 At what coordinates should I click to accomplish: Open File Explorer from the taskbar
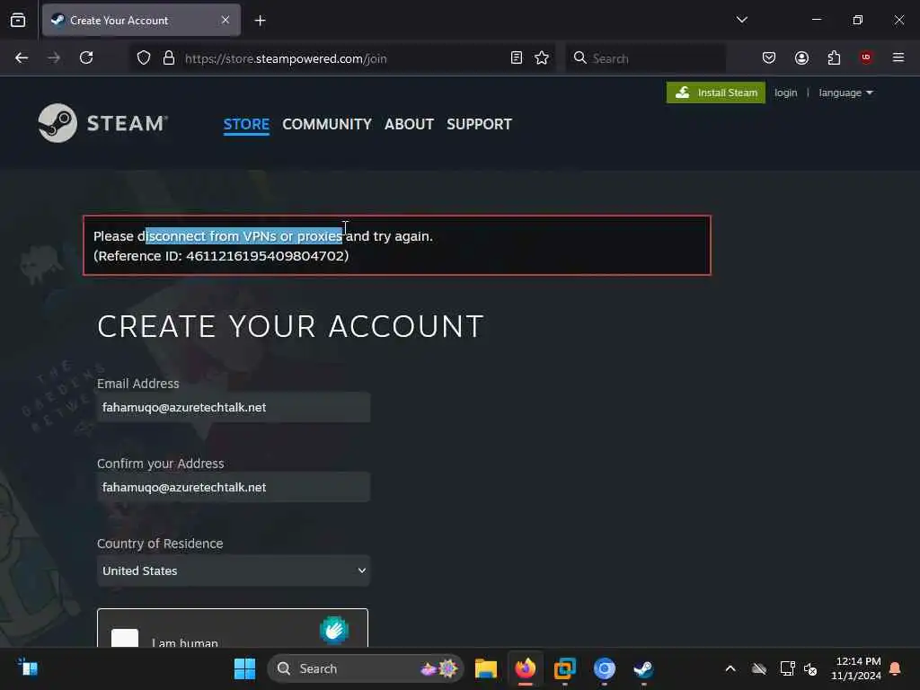[486, 668]
